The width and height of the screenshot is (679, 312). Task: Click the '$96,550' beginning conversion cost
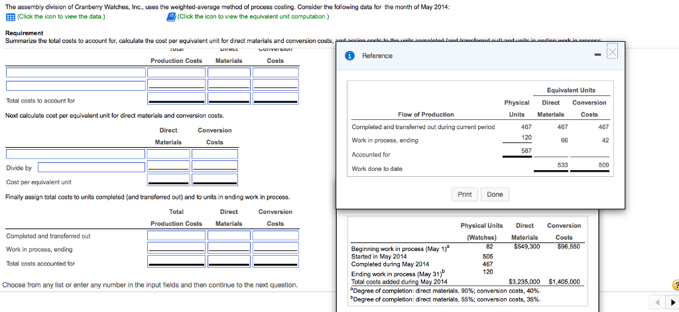coord(568,246)
